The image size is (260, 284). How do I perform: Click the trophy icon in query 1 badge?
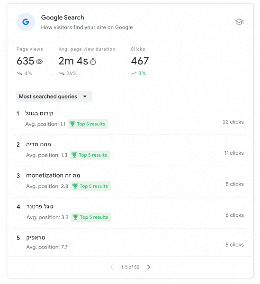(x=72, y=124)
